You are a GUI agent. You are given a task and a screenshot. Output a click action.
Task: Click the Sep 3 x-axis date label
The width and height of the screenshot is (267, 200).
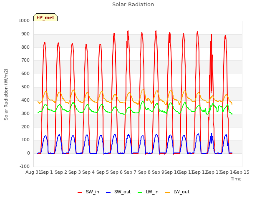(75, 172)
